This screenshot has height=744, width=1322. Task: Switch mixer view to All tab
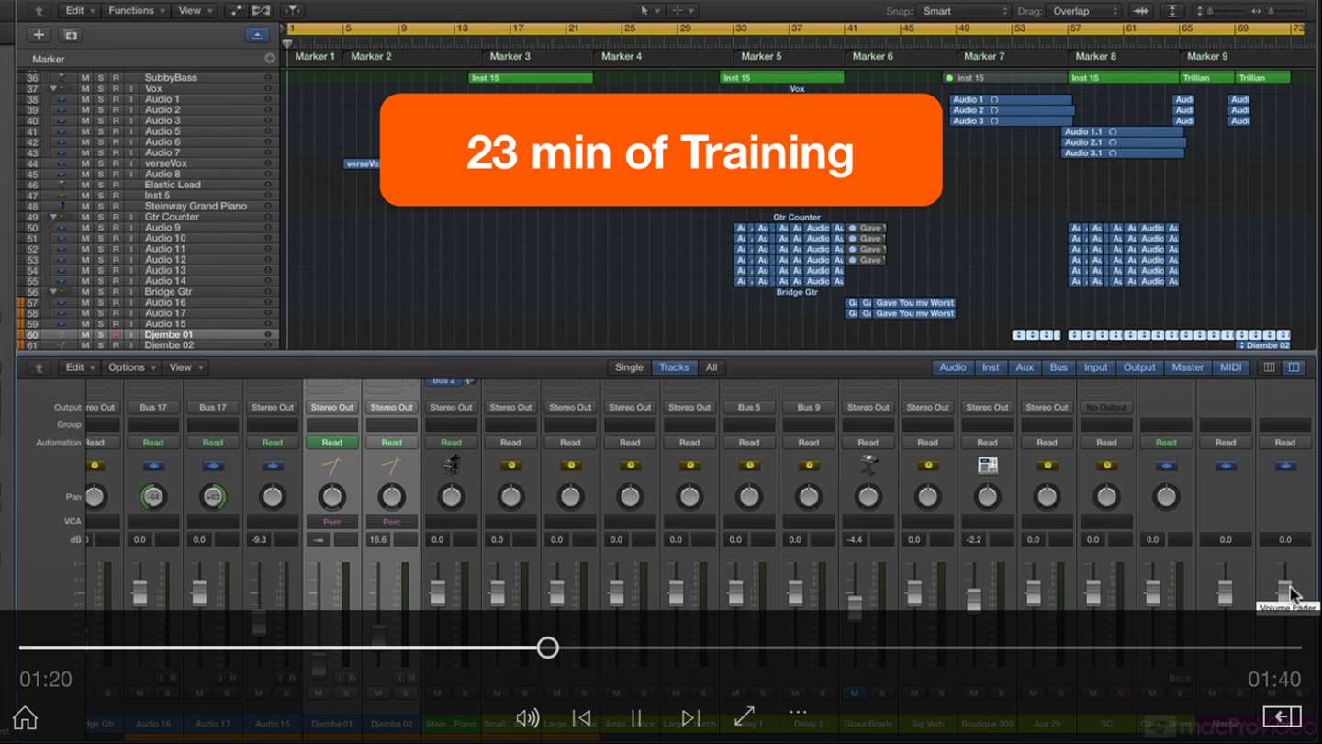pyautogui.click(x=711, y=367)
